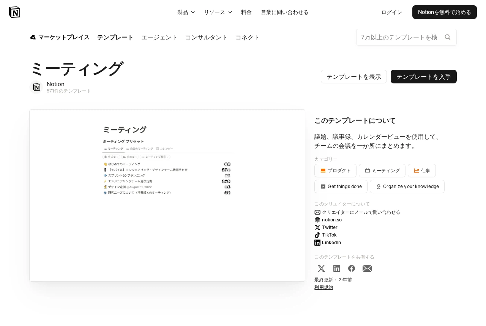Open the Notion creator profile name
Viewport: 486px width, 326px height.
click(55, 84)
